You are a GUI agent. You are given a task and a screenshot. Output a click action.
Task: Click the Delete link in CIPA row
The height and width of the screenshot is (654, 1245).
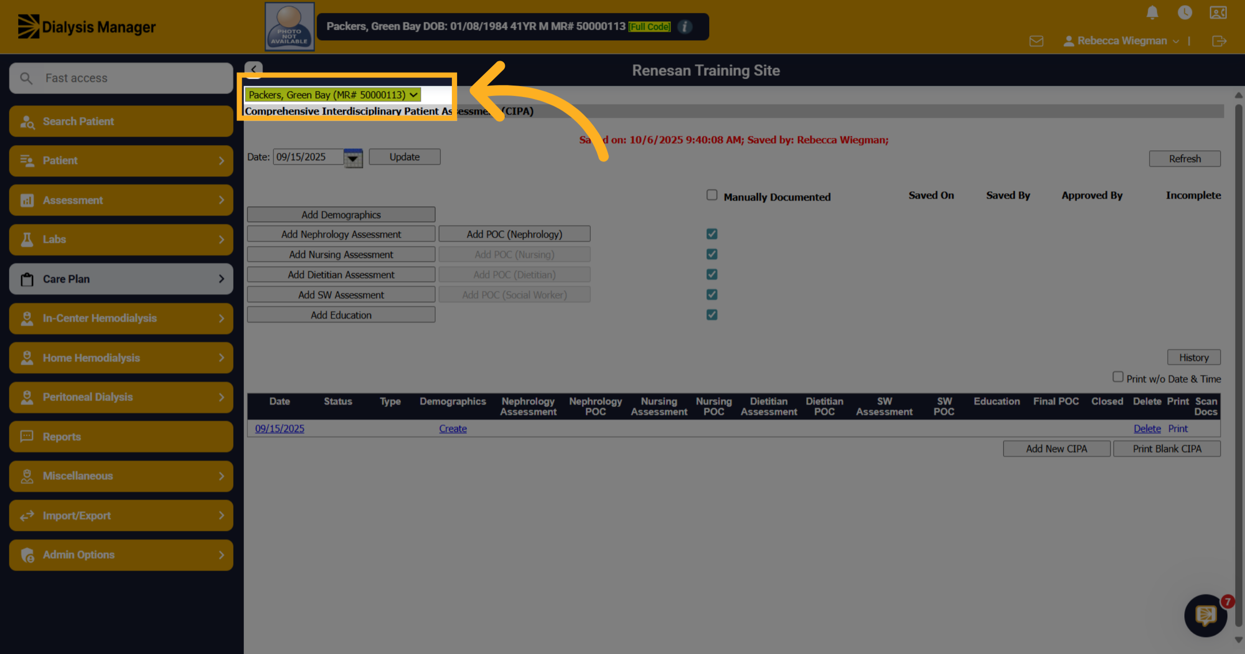(x=1147, y=429)
